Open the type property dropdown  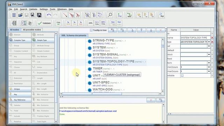pos(209,42)
